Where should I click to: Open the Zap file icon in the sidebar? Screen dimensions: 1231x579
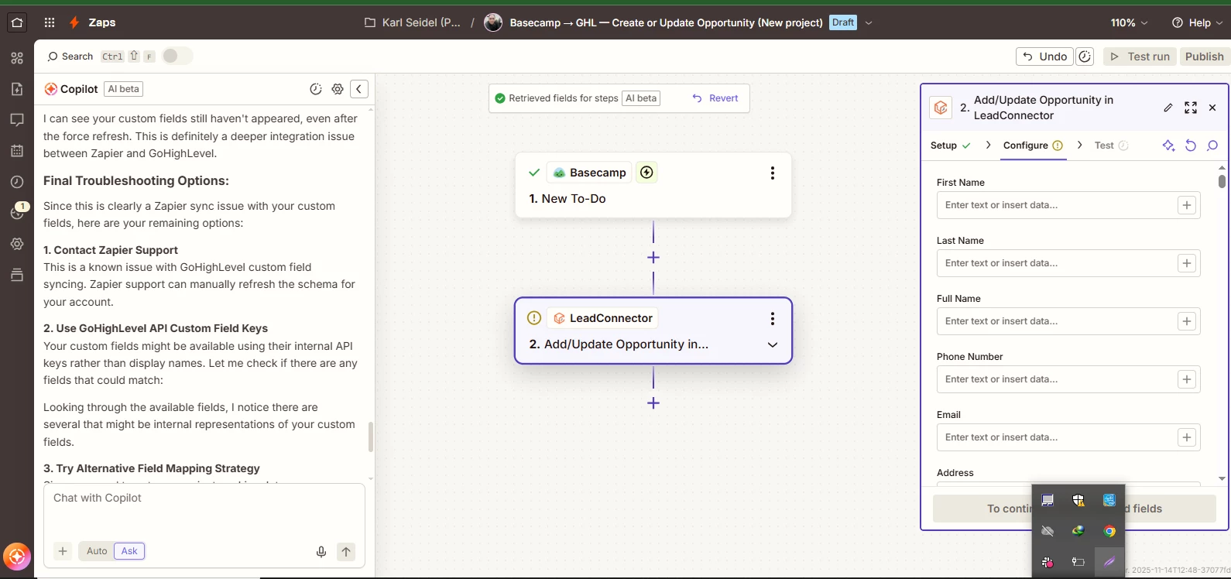click(17, 89)
